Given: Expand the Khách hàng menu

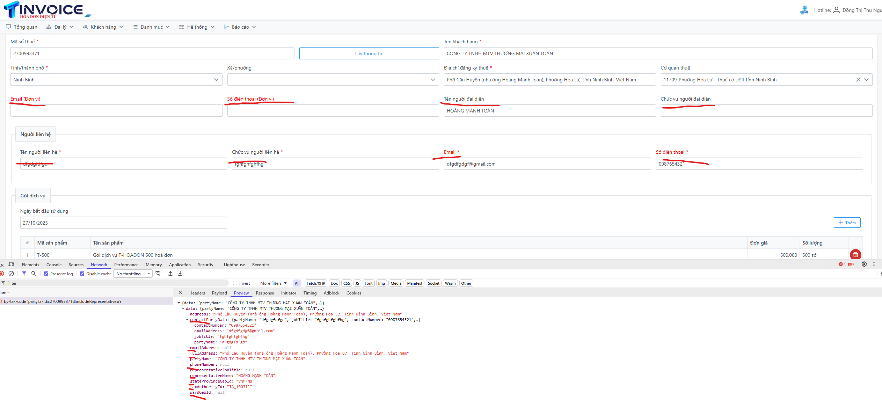Looking at the screenshot, I should [103, 27].
